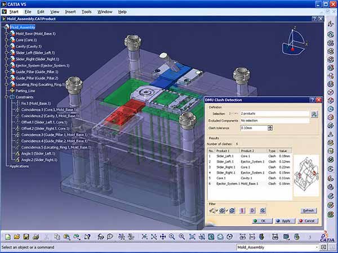Click the Print icon in bottom toolbar

click(35, 237)
